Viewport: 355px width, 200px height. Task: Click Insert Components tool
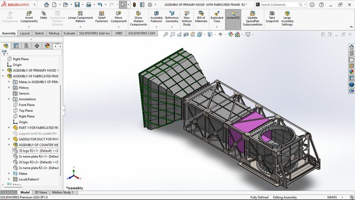(29, 17)
